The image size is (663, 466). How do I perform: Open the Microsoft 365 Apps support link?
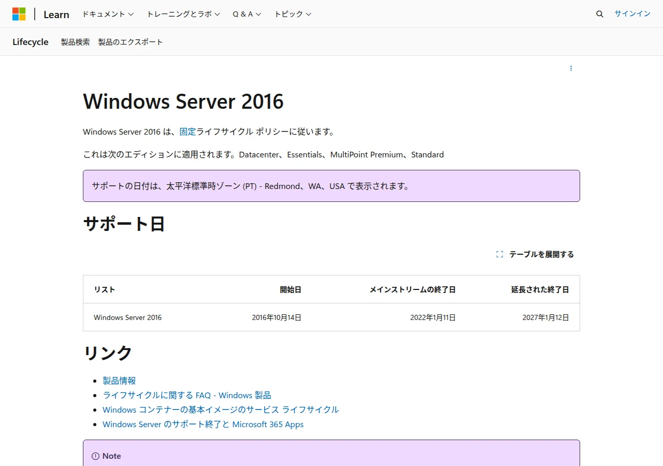click(203, 424)
